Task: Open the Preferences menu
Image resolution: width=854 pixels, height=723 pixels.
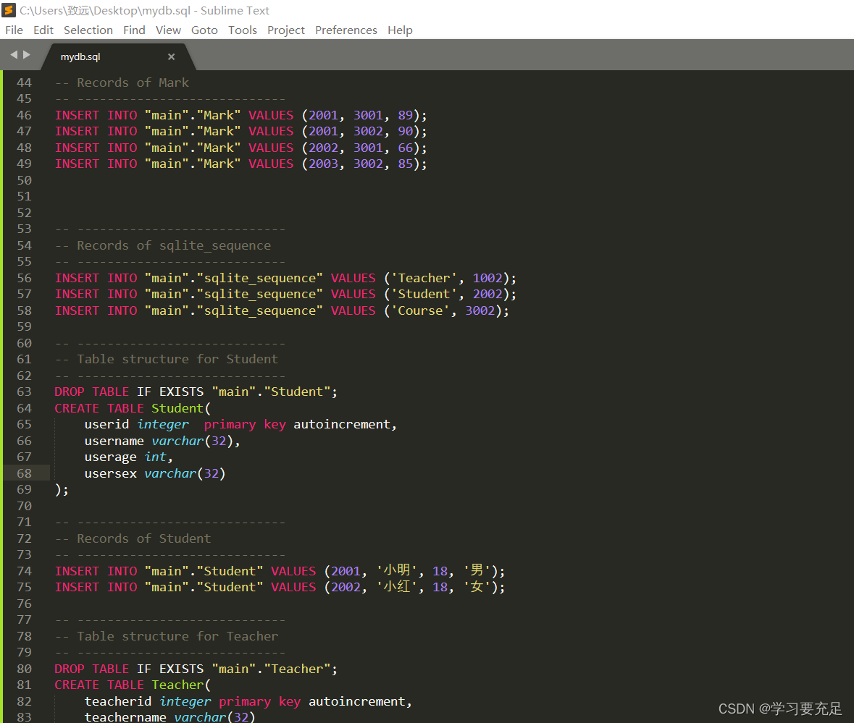Action: click(346, 30)
